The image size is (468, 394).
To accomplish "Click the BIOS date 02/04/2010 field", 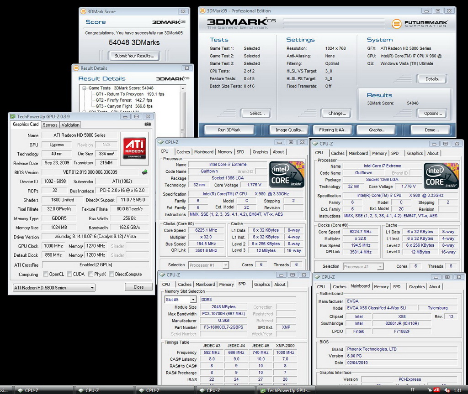I will 401,363.
